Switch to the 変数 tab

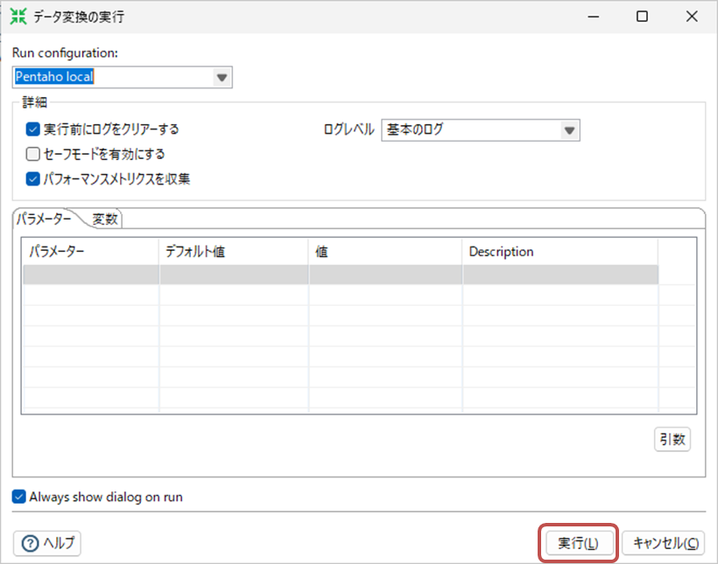click(x=105, y=219)
